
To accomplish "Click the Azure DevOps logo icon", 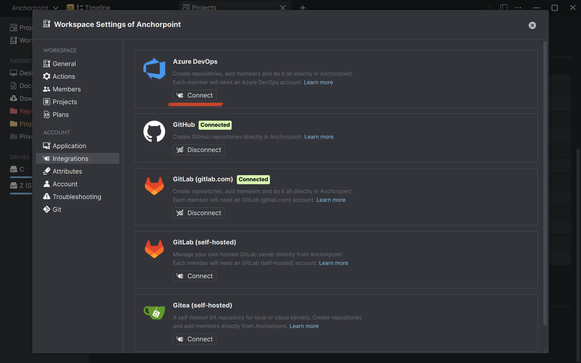I will tap(154, 68).
